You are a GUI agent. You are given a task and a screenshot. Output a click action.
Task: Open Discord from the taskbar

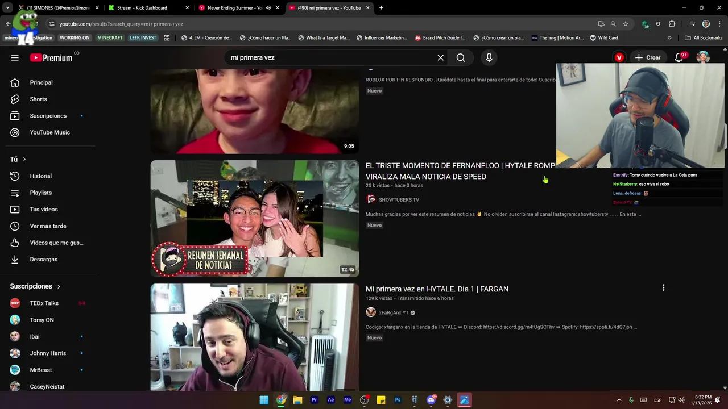(431, 400)
